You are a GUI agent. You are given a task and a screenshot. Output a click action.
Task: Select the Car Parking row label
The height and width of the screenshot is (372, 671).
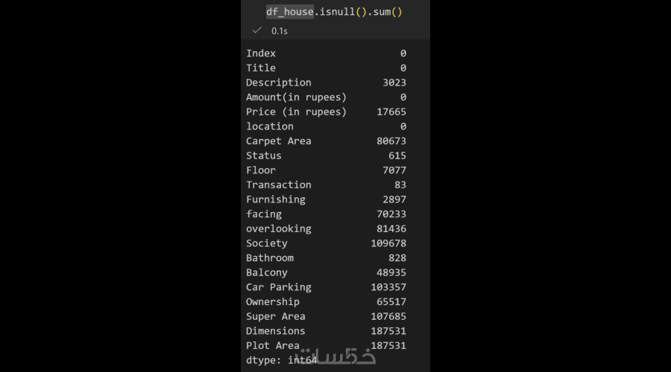pos(279,287)
